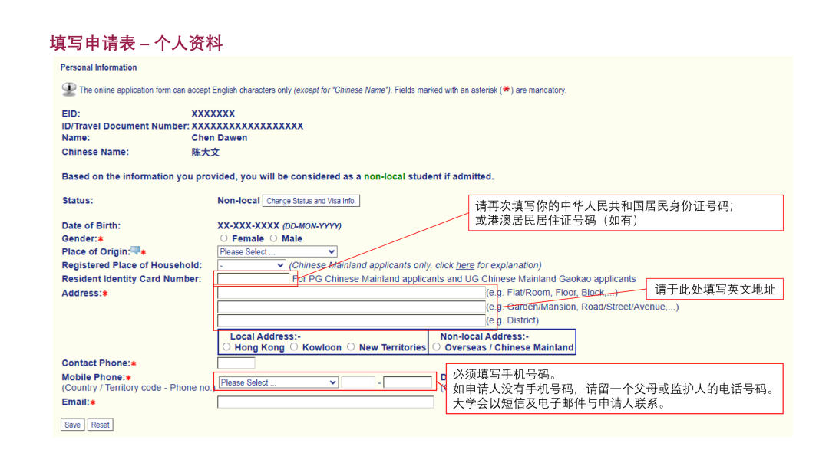Click the third Address line field (District)
The width and height of the screenshot is (829, 466).
(351, 320)
